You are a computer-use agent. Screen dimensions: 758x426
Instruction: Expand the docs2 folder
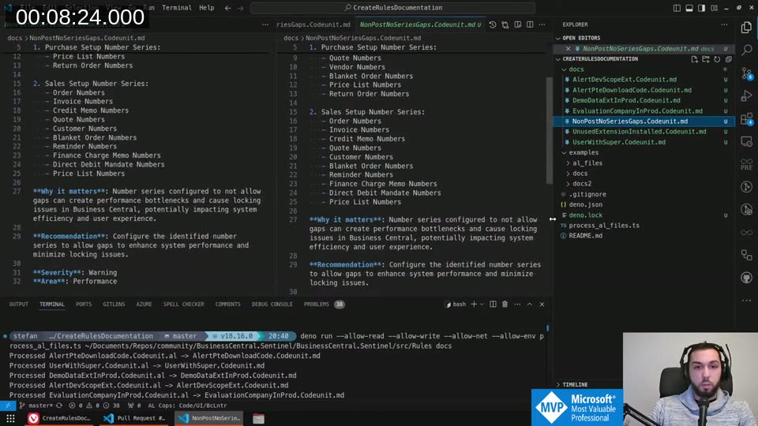(582, 184)
